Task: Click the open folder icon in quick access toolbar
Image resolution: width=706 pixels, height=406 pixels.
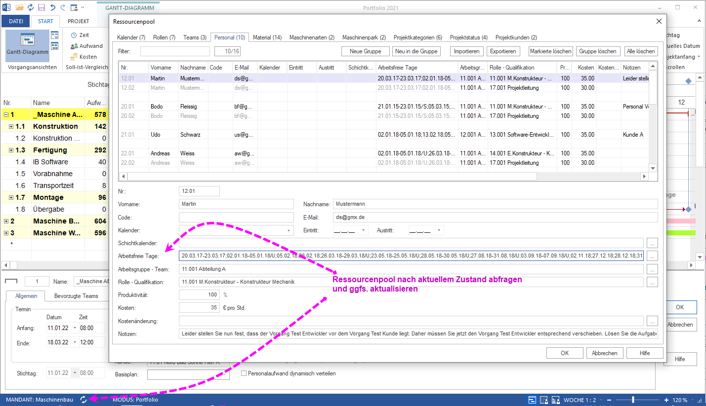Action: (19, 7)
